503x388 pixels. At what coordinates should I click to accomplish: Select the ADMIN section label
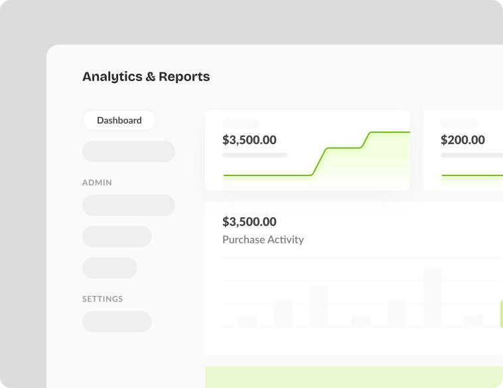coord(97,183)
